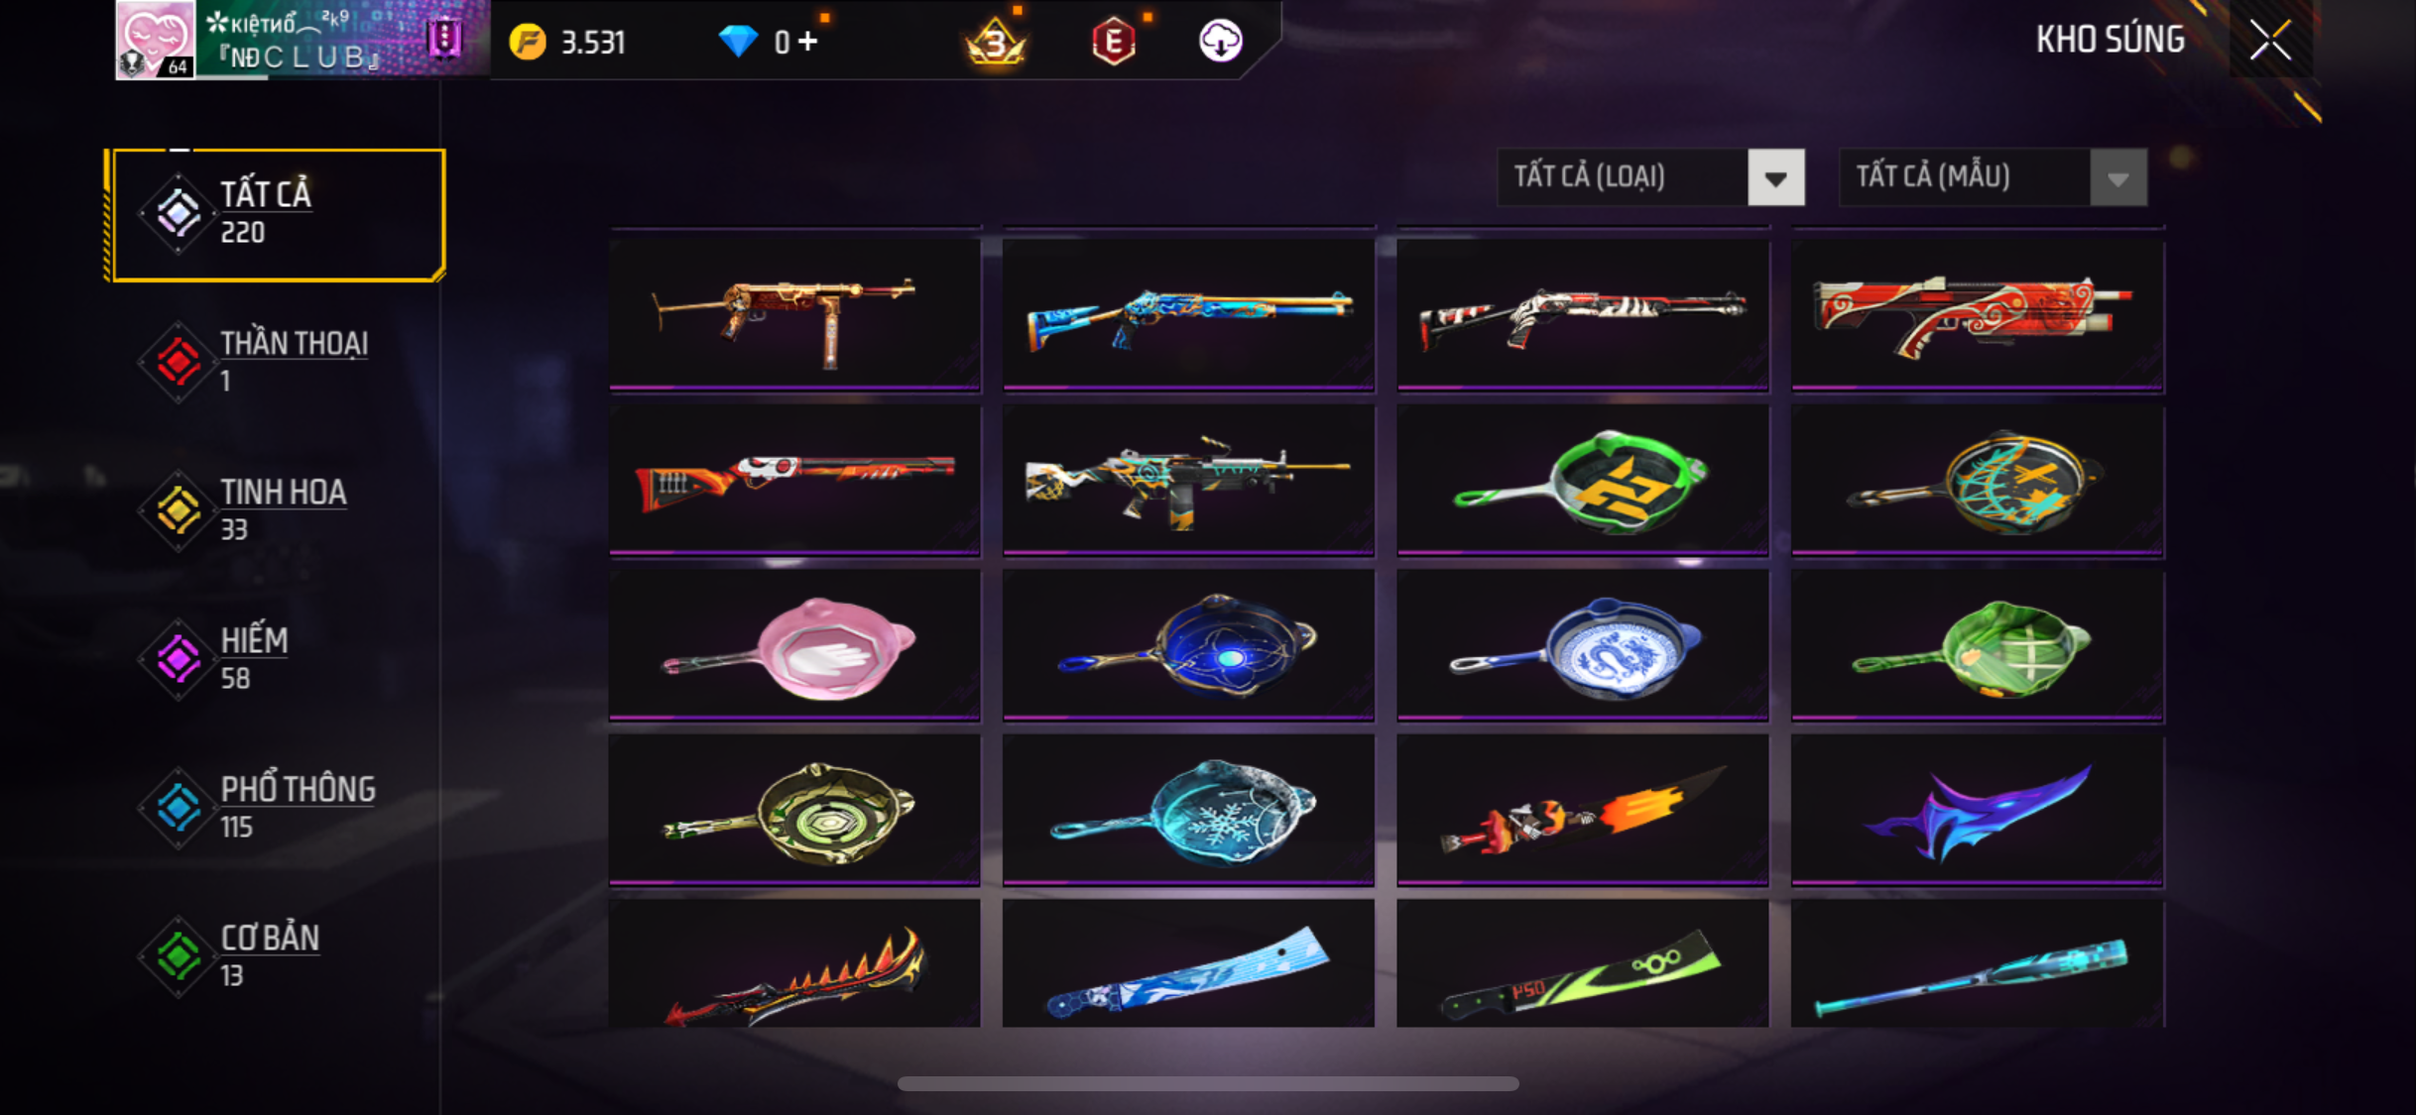This screenshot has height=1115, width=2416.
Task: Open the gold crown rank badge
Action: click(x=995, y=42)
